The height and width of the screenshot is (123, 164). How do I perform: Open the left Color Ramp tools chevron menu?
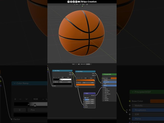coord(58,77)
